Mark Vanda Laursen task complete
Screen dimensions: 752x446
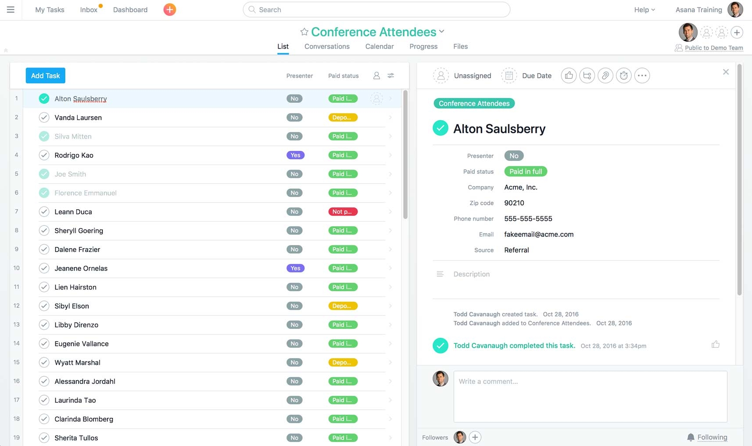44,118
